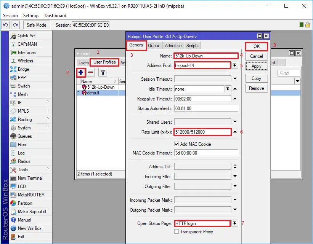The width and height of the screenshot is (313, 244).
Task: Toggle the Add MAC Cookie checkbox
Action: pos(177,144)
